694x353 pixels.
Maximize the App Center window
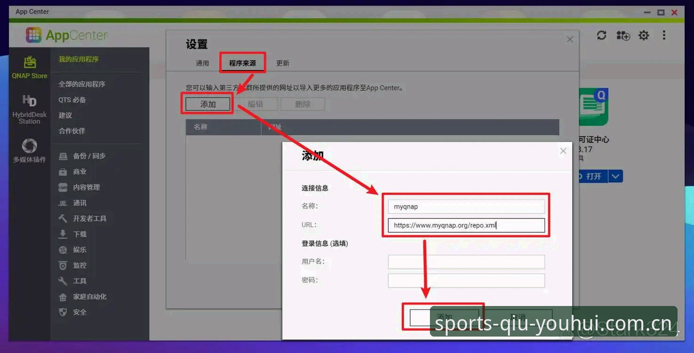pyautogui.click(x=661, y=12)
